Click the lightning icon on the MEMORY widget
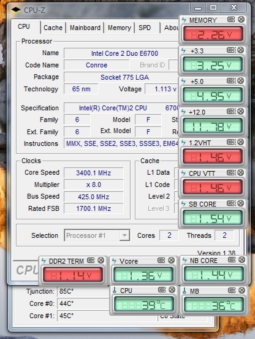 click(185, 20)
